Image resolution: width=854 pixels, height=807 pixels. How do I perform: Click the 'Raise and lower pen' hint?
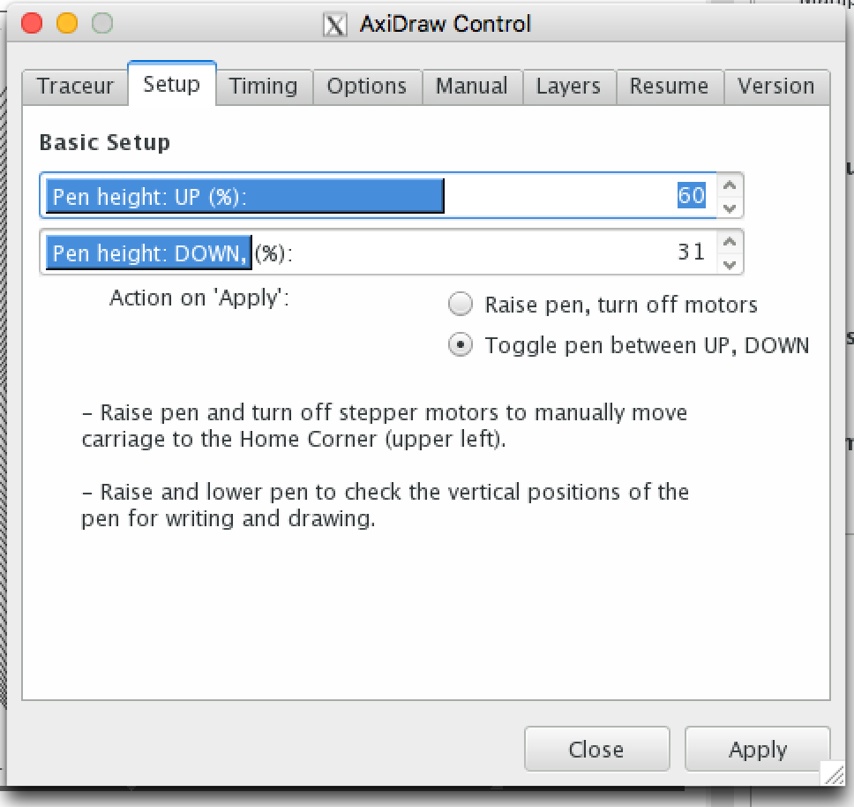[x=385, y=505]
